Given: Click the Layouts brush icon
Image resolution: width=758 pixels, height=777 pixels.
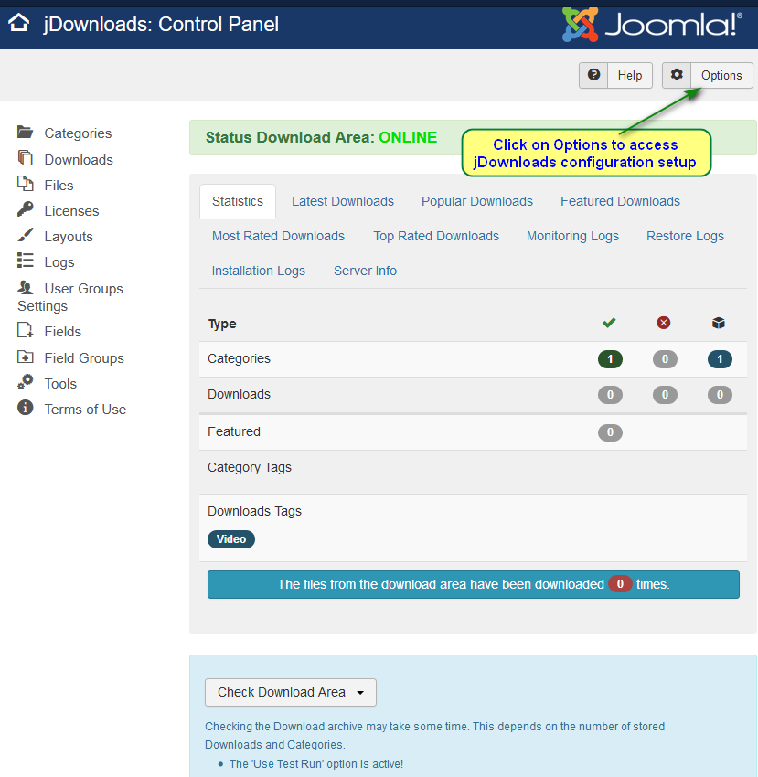Looking at the screenshot, I should tap(25, 235).
